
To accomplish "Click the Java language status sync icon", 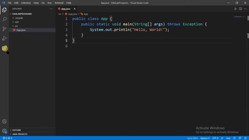I will [234, 138].
